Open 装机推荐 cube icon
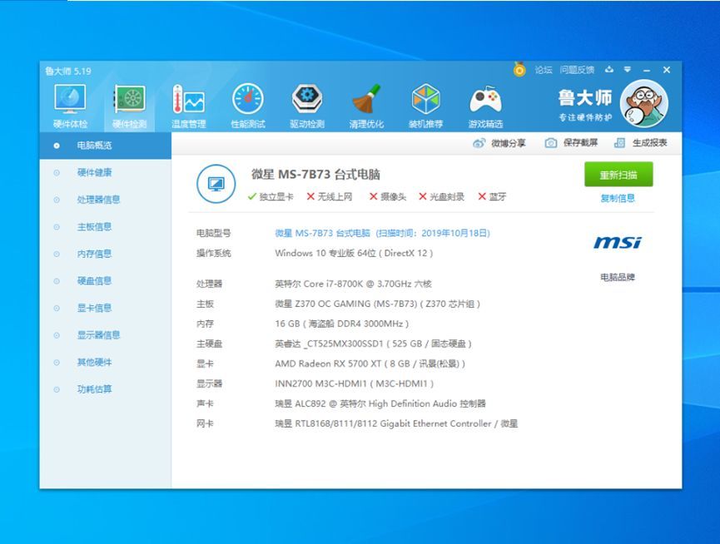This screenshot has width=720, height=544. tap(425, 106)
